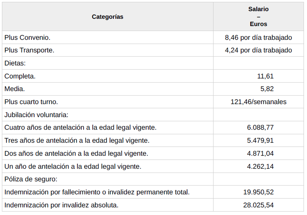This screenshot has width=307, height=215.
Task: Select the Plus cuarto turno label
Action: pos(31,102)
